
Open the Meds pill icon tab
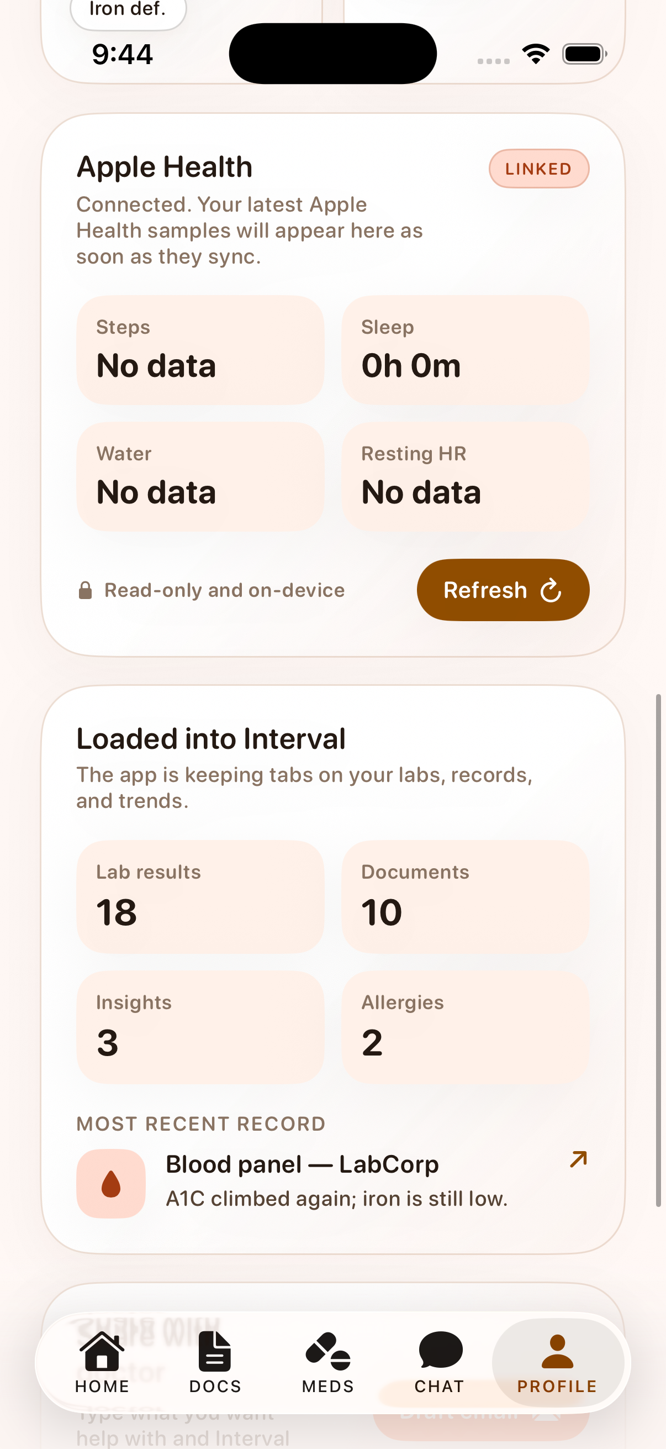(327, 1351)
